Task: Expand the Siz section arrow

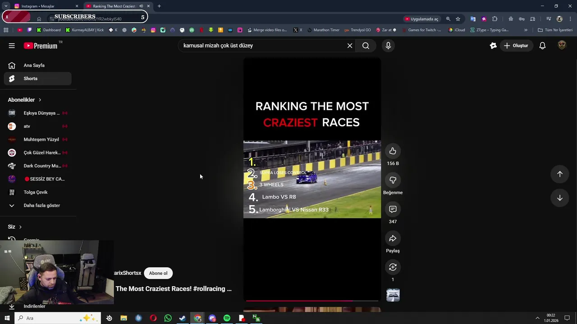Action: (20, 227)
